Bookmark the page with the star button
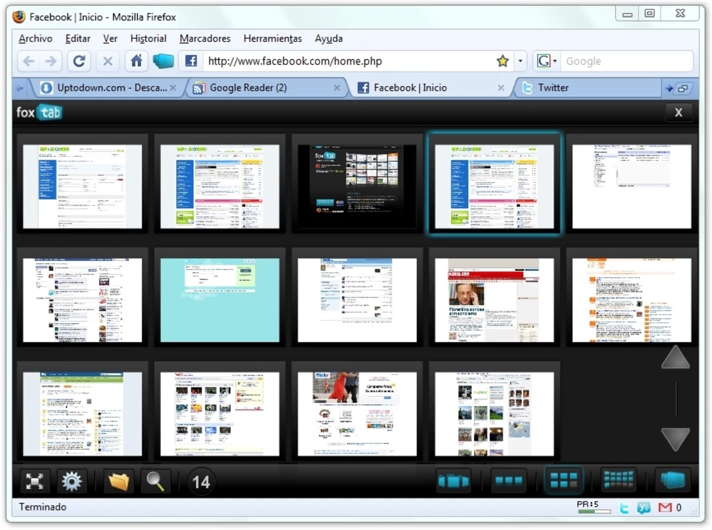Image resolution: width=712 pixels, height=530 pixels. [x=502, y=61]
